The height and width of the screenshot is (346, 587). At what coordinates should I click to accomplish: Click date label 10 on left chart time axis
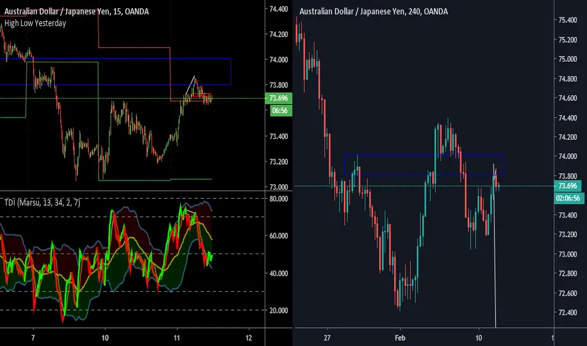(x=105, y=338)
